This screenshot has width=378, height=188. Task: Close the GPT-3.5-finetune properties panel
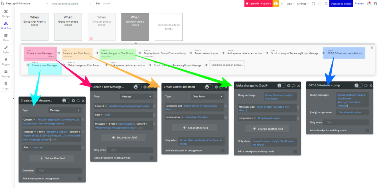tap(371, 85)
